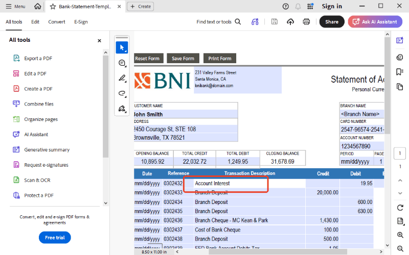Open Protect a PDF tool

tap(33, 195)
